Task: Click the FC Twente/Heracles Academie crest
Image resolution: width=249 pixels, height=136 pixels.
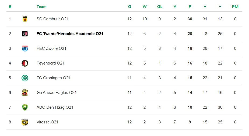Action: 25,34
